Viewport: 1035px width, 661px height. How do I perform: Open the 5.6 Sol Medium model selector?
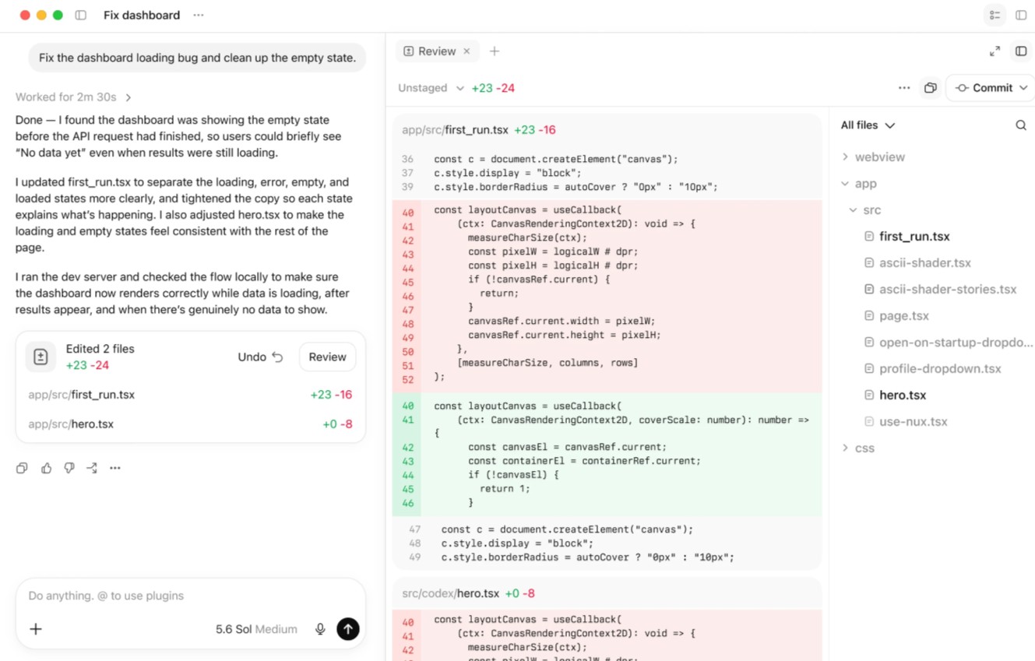pos(256,629)
